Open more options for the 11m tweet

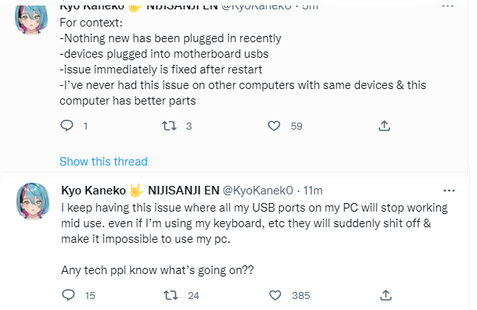[x=449, y=191]
